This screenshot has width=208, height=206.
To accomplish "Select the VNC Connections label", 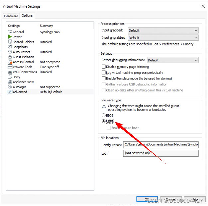I will click(25, 72).
